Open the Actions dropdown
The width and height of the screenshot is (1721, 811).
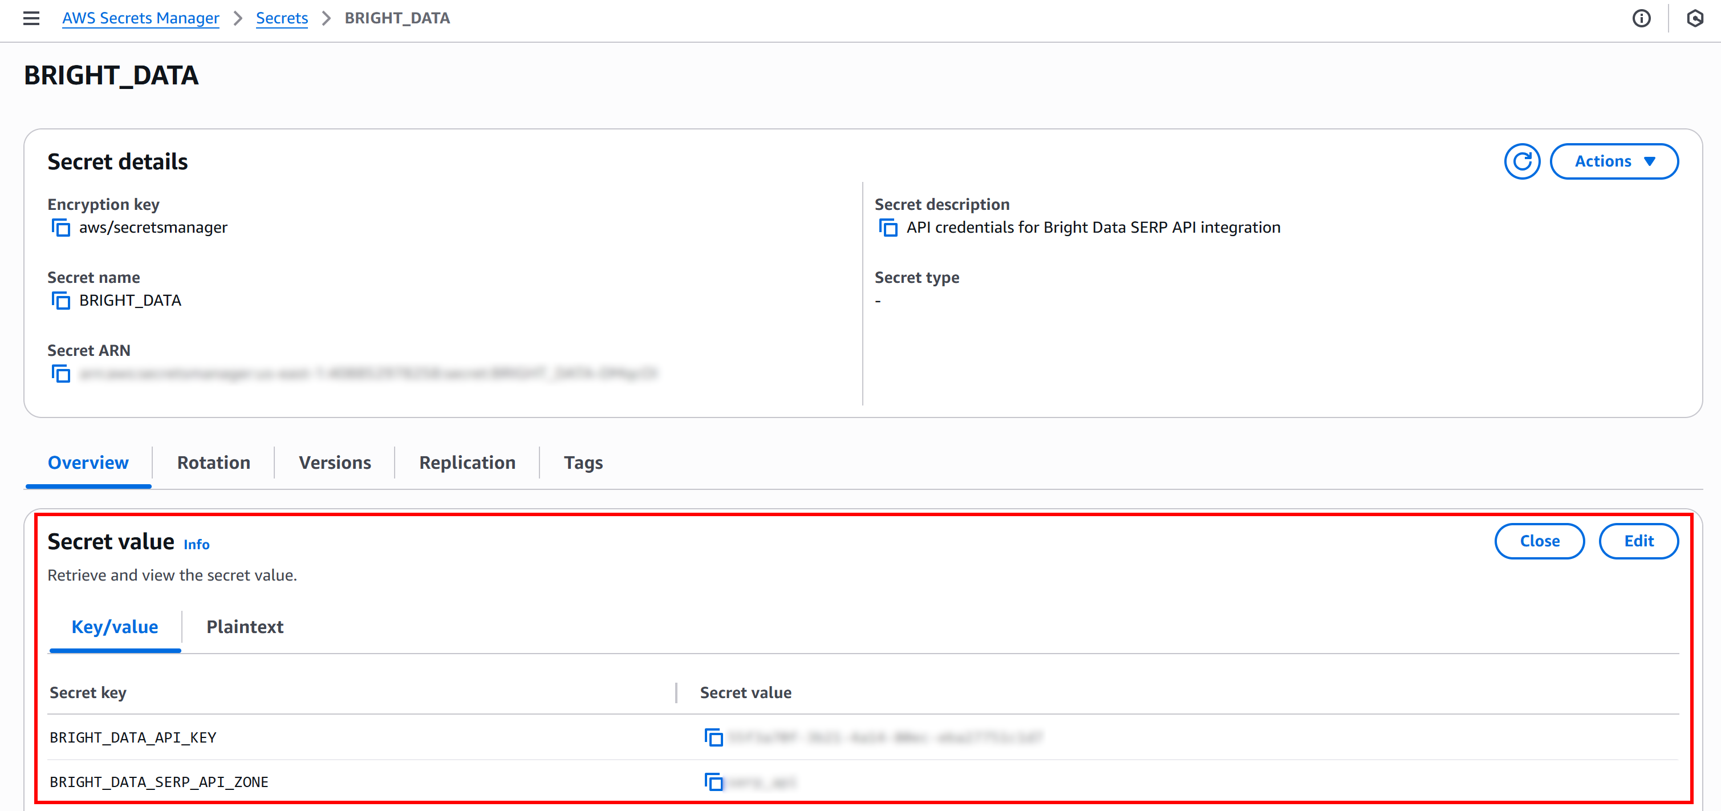1614,161
